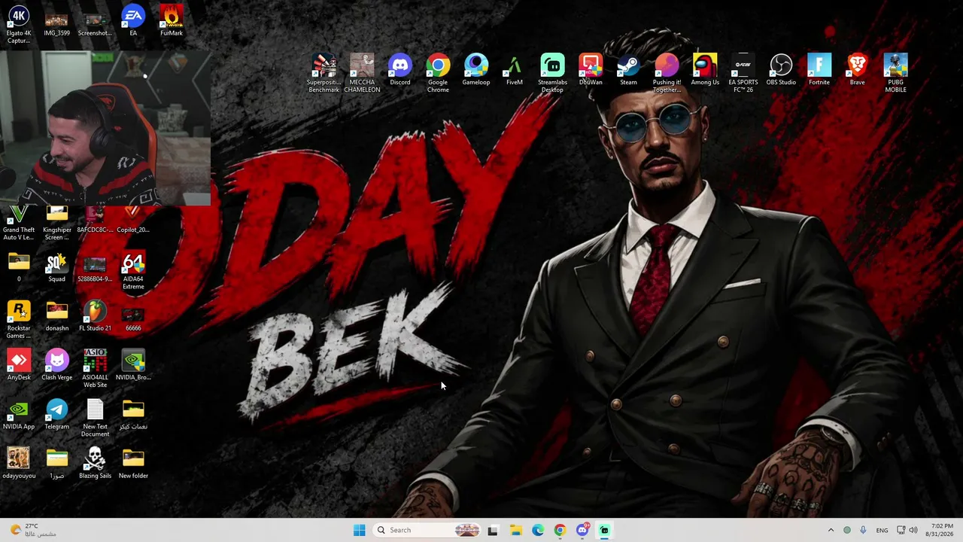This screenshot has width=963, height=542.
Task: Select the AnyDesk desktop shortcut
Action: coord(19,364)
